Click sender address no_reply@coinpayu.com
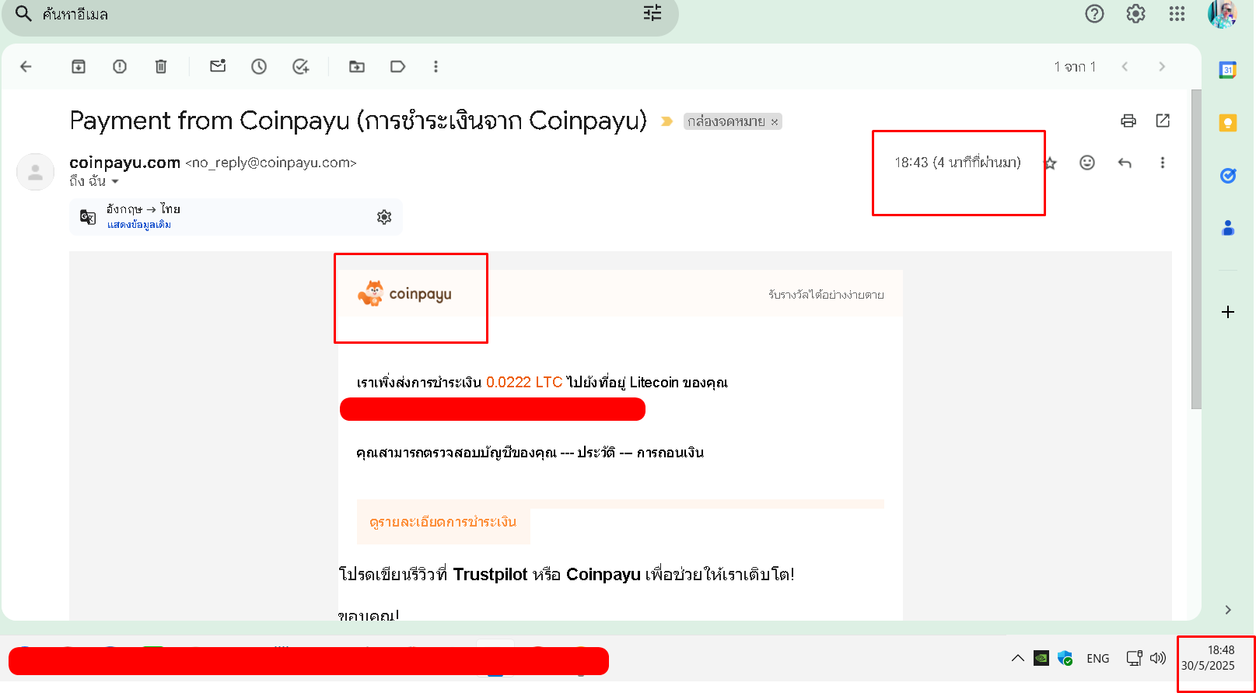This screenshot has width=1256, height=693. (x=271, y=163)
